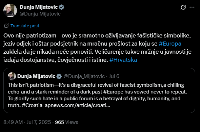This screenshot has width=200, height=132.
Task: Click the Jul 6 date of the quoted post
Action: pos(114,76)
